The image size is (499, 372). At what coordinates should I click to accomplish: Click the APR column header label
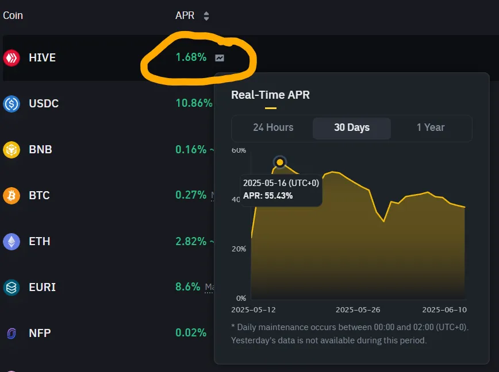click(185, 15)
